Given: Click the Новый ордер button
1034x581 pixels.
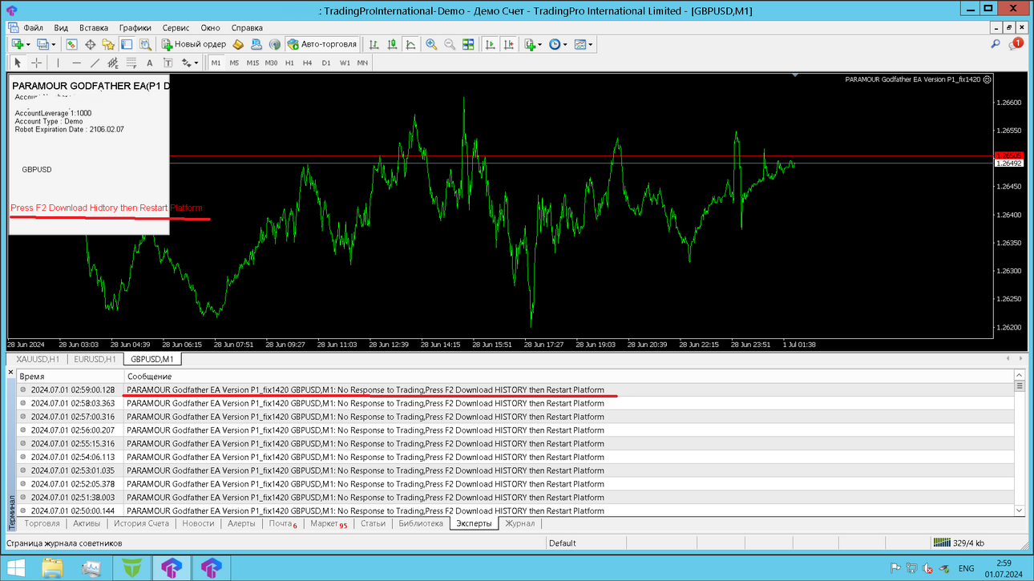Looking at the screenshot, I should click(194, 45).
